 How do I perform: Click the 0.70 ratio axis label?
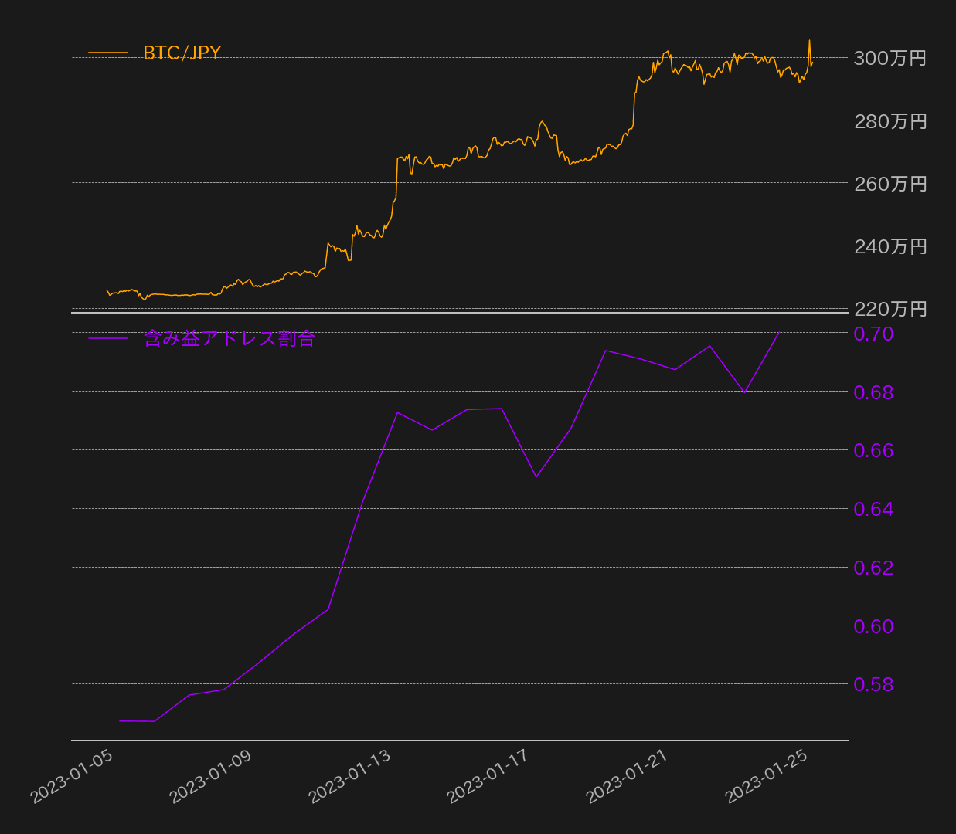[873, 334]
